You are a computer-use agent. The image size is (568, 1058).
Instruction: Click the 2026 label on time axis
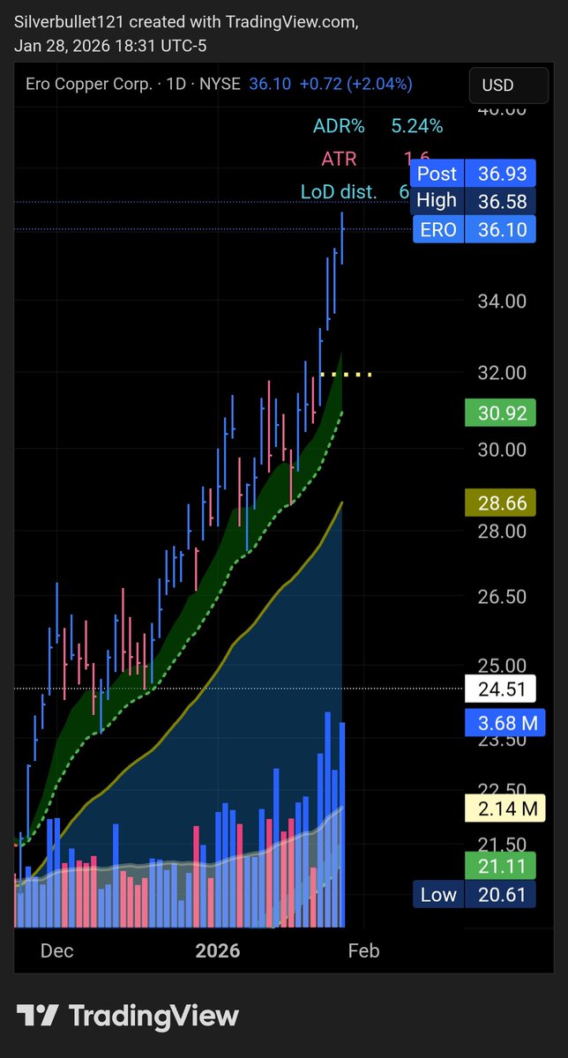[x=218, y=951]
